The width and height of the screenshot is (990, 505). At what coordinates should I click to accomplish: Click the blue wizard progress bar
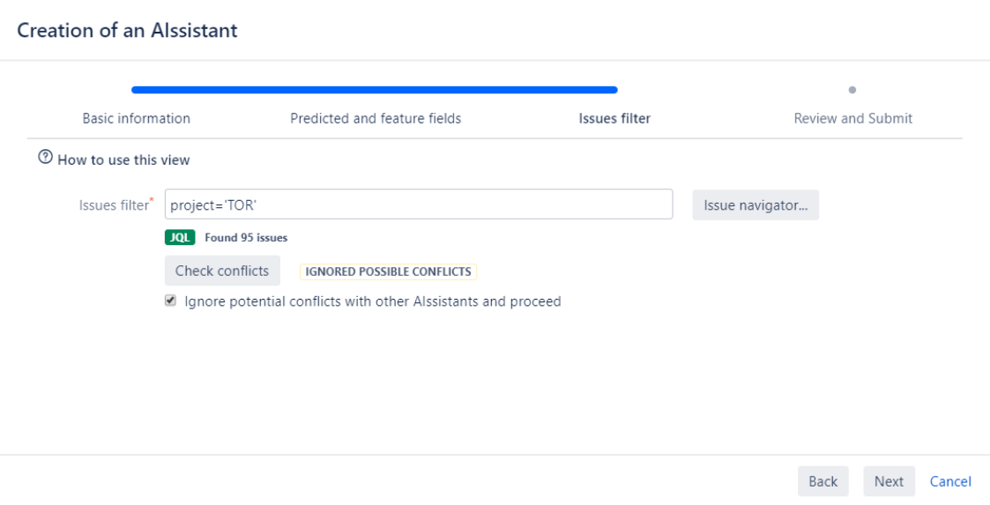pyautogui.click(x=374, y=89)
